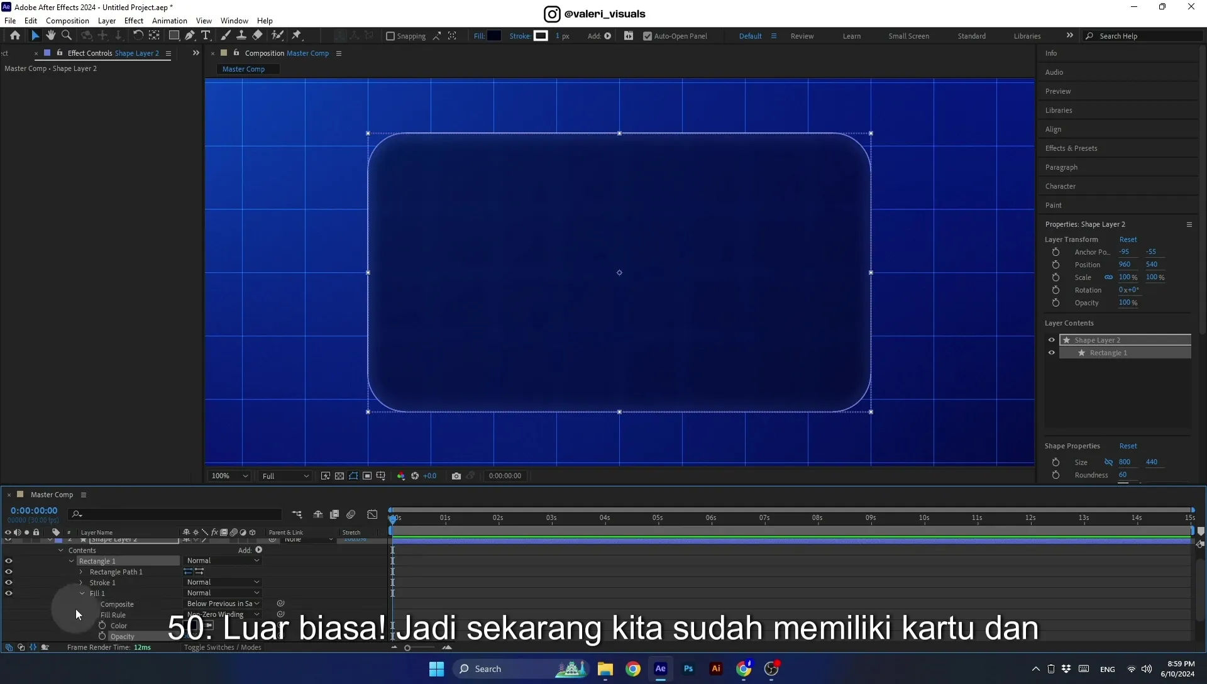
Task: Select the Horizontal Type tool
Action: click(206, 36)
